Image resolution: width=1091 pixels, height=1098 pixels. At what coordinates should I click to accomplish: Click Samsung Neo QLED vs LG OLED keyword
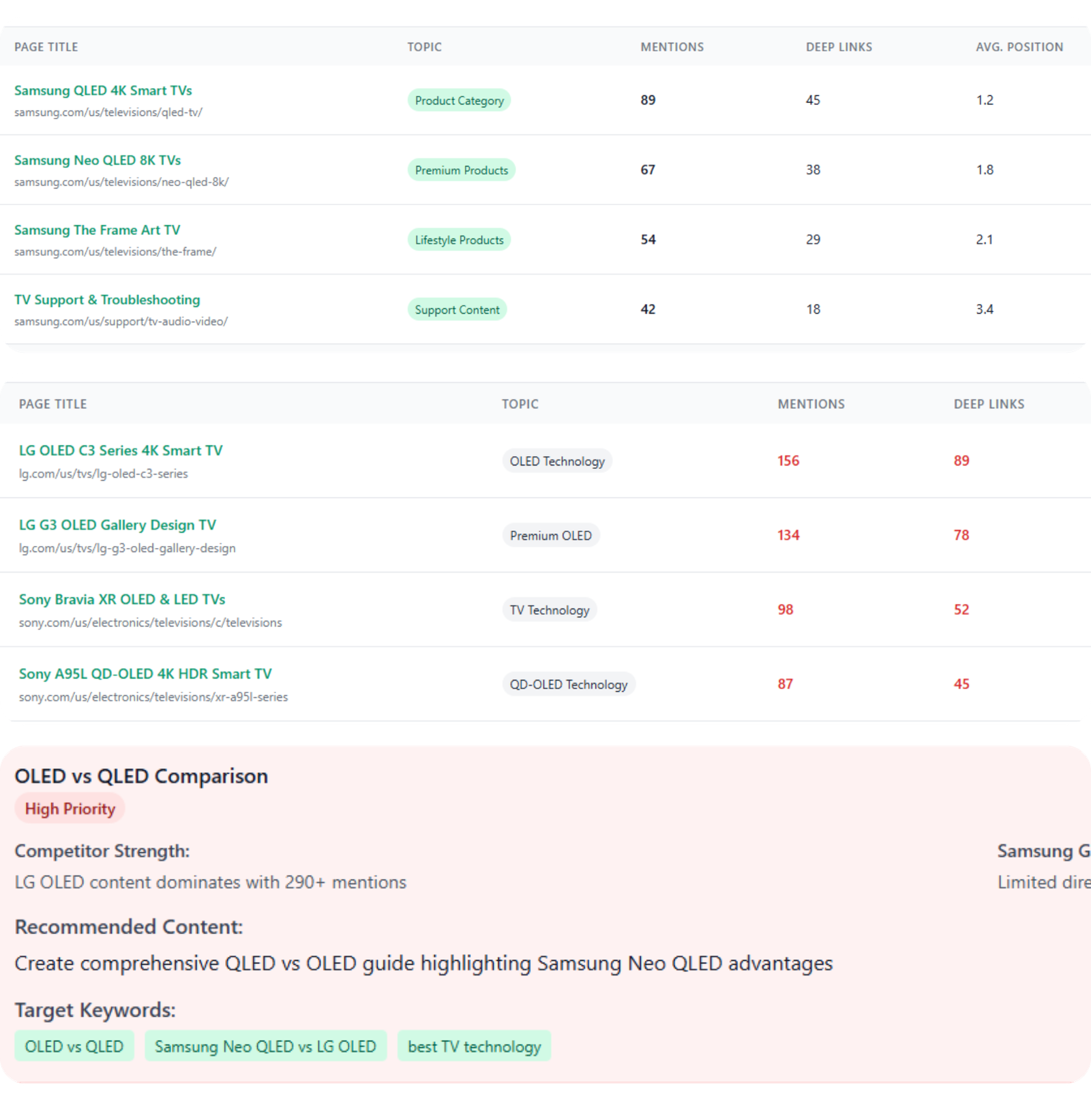click(265, 1046)
